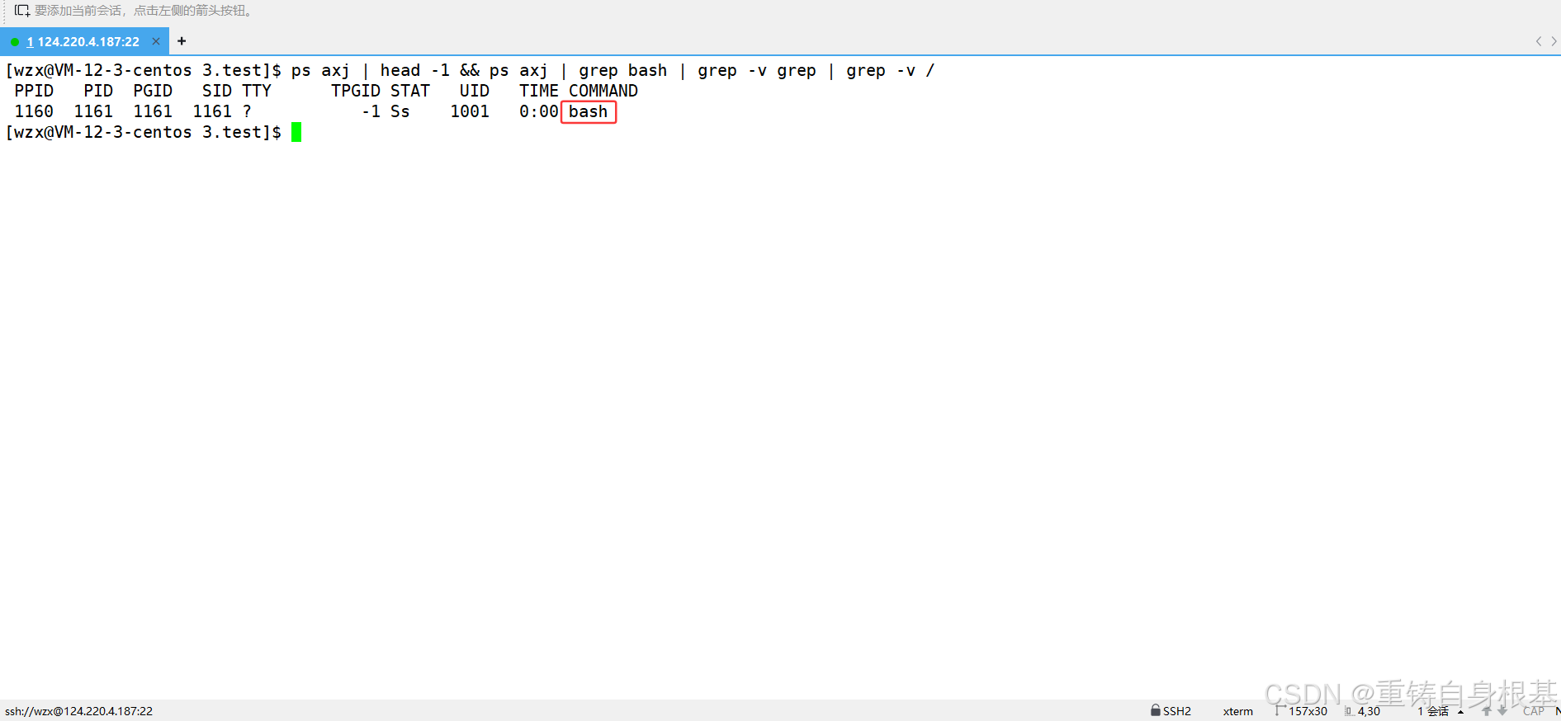Click the PPID value 1160

click(34, 111)
